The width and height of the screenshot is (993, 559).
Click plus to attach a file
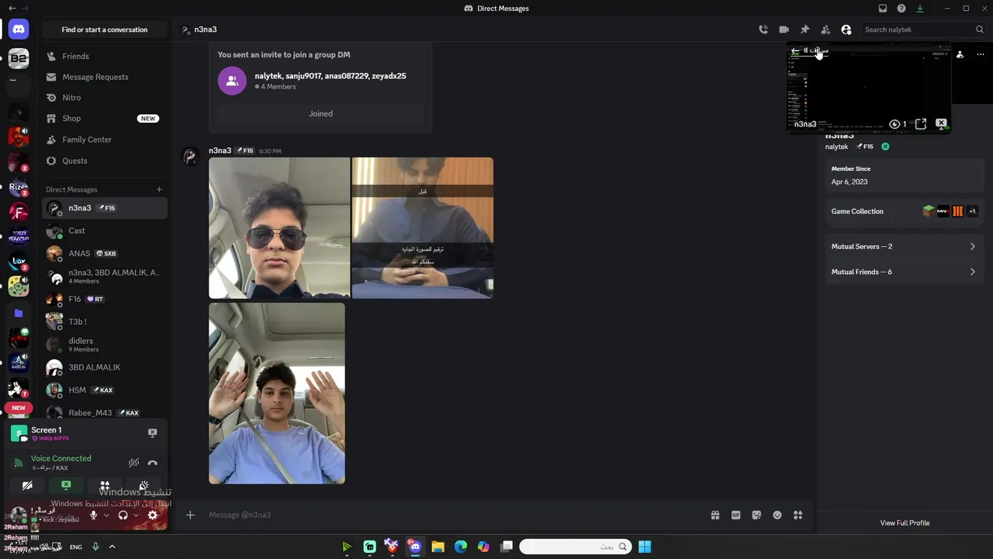[190, 515]
